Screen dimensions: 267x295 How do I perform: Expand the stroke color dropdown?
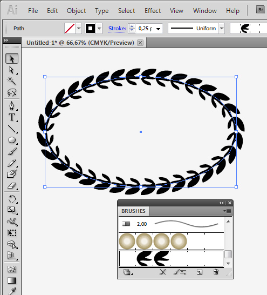99,29
